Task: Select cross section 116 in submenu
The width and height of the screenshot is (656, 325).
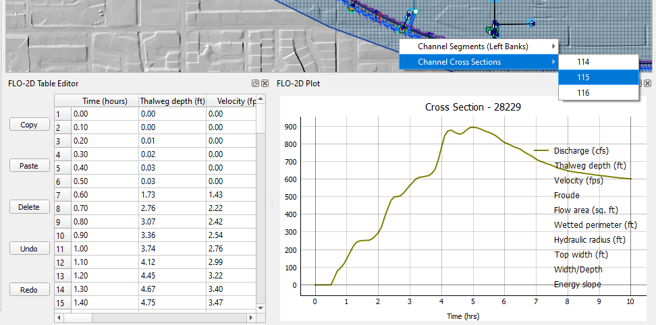Action: coord(583,93)
